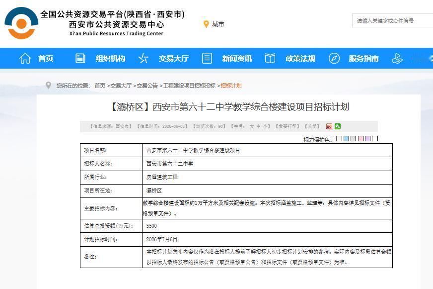This screenshot has width=433, height=289.
Task: Open the 政策法规 menu item
Action: coord(300,58)
